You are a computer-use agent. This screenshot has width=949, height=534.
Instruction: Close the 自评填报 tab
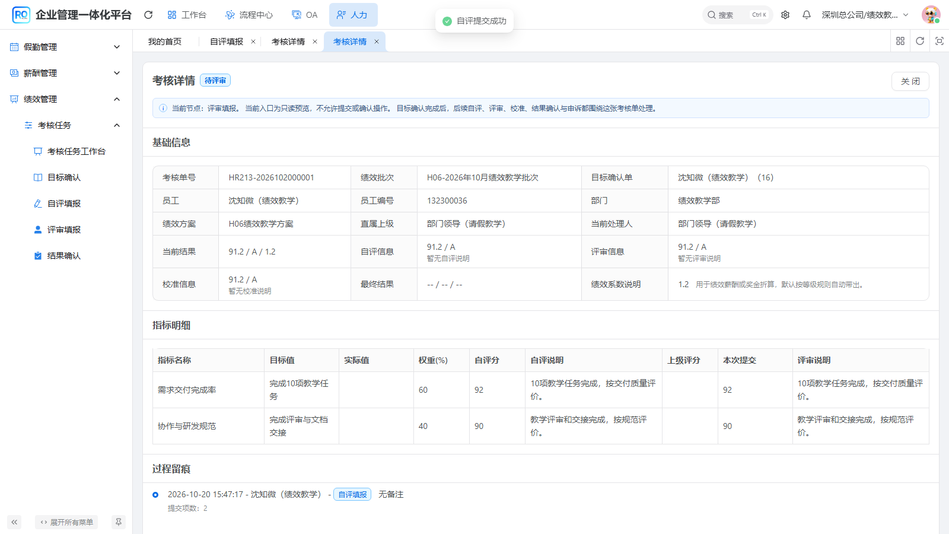(x=253, y=42)
